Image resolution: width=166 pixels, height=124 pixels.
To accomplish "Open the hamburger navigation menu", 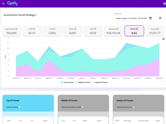I will [3, 4].
